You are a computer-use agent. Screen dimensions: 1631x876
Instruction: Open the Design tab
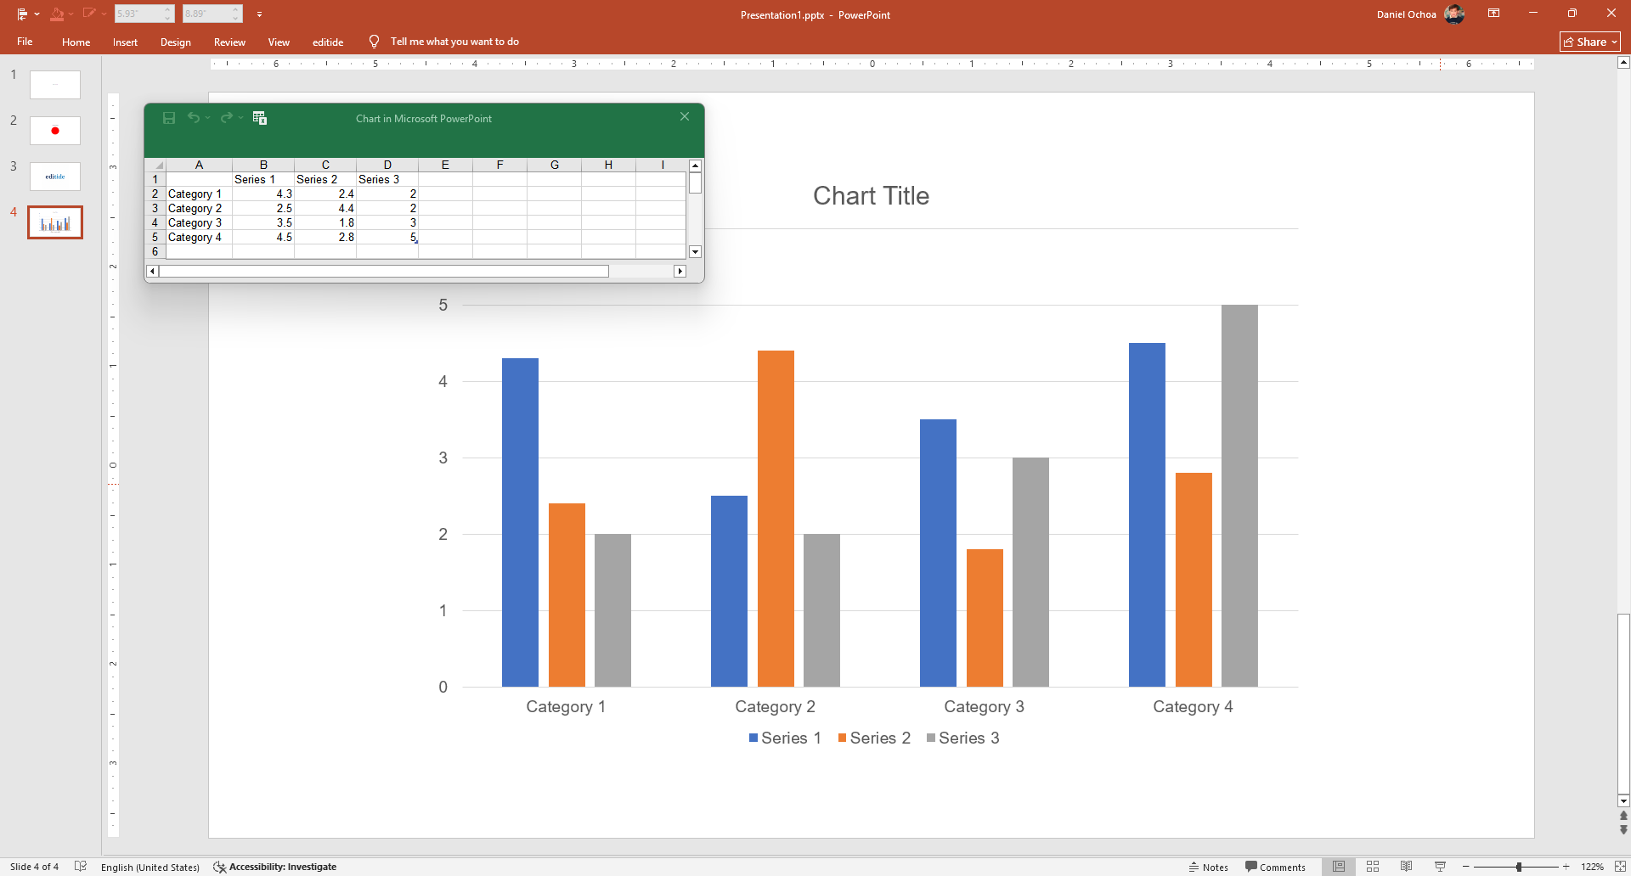point(175,42)
